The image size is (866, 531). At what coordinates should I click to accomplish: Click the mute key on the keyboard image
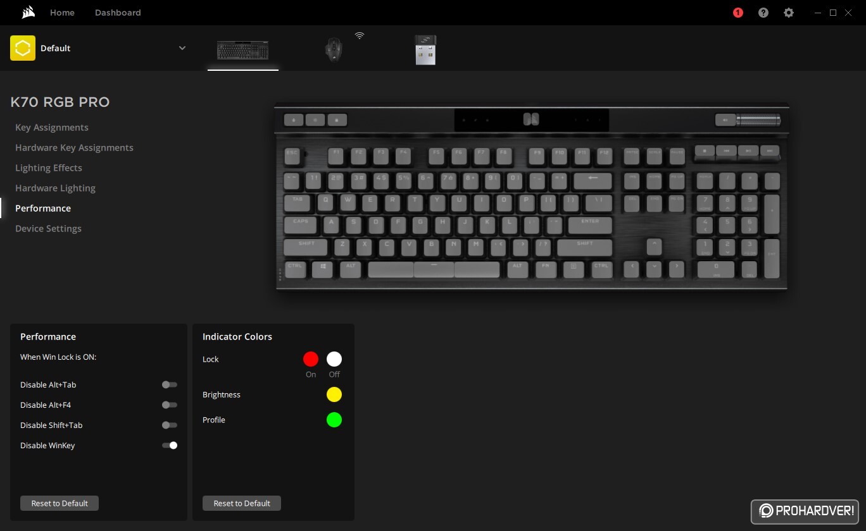[x=725, y=119]
